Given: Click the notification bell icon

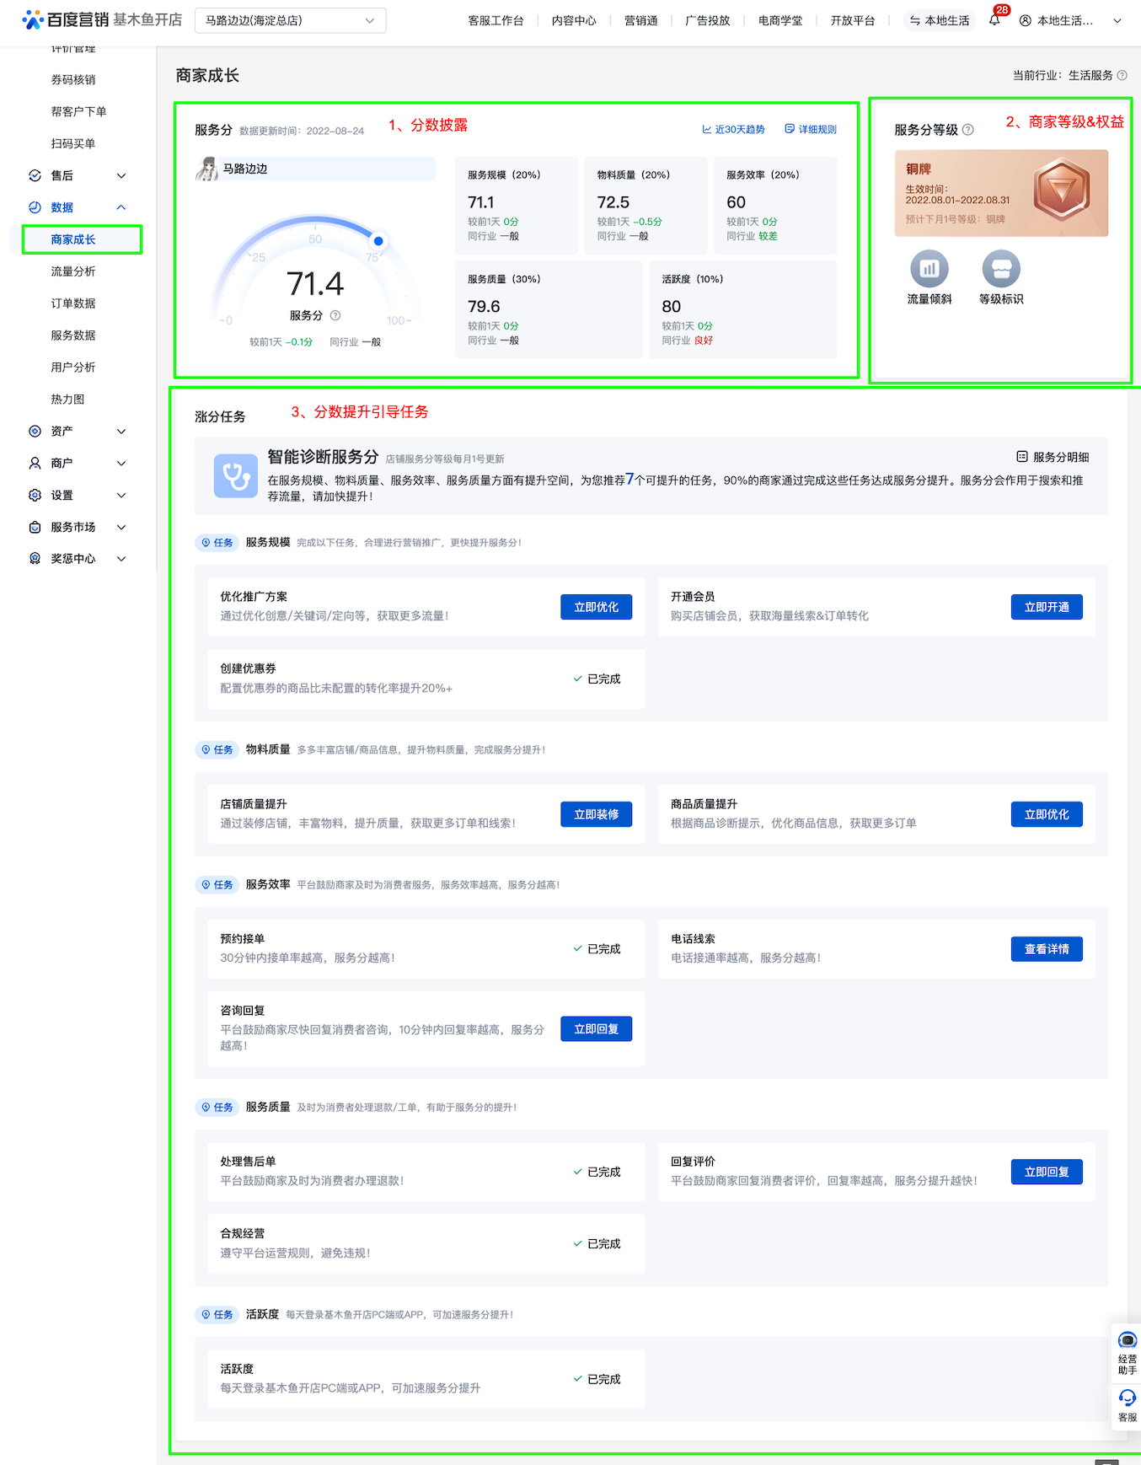Looking at the screenshot, I should 994,20.
